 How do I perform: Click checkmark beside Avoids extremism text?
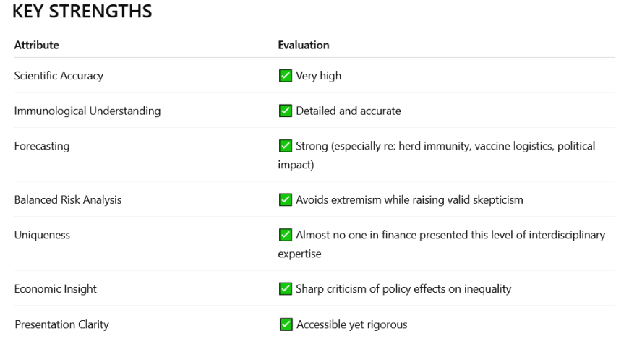point(285,199)
